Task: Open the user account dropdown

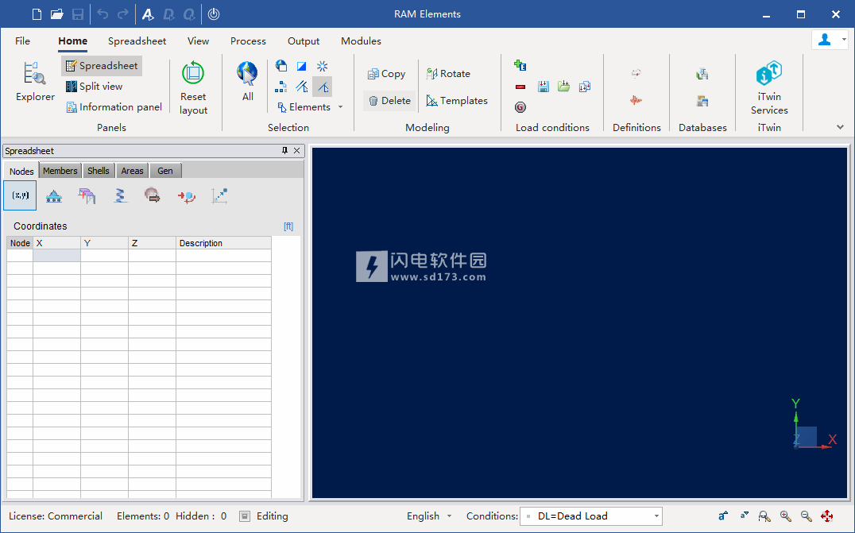Action: coord(844,40)
